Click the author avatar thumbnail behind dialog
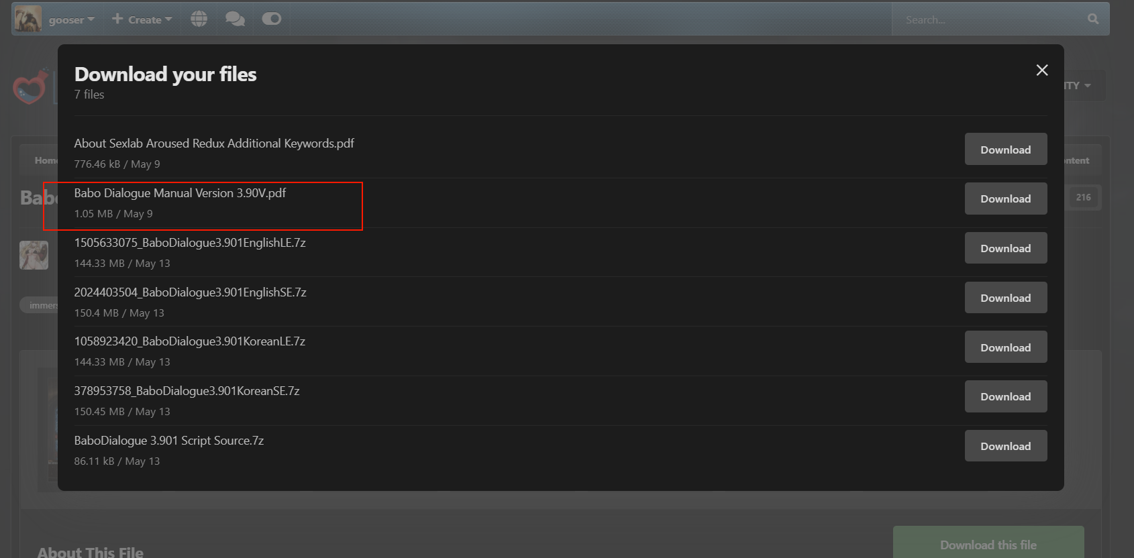This screenshot has height=558, width=1134. point(34,255)
